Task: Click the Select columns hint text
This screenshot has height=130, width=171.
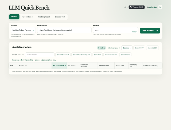Action: 114,48
